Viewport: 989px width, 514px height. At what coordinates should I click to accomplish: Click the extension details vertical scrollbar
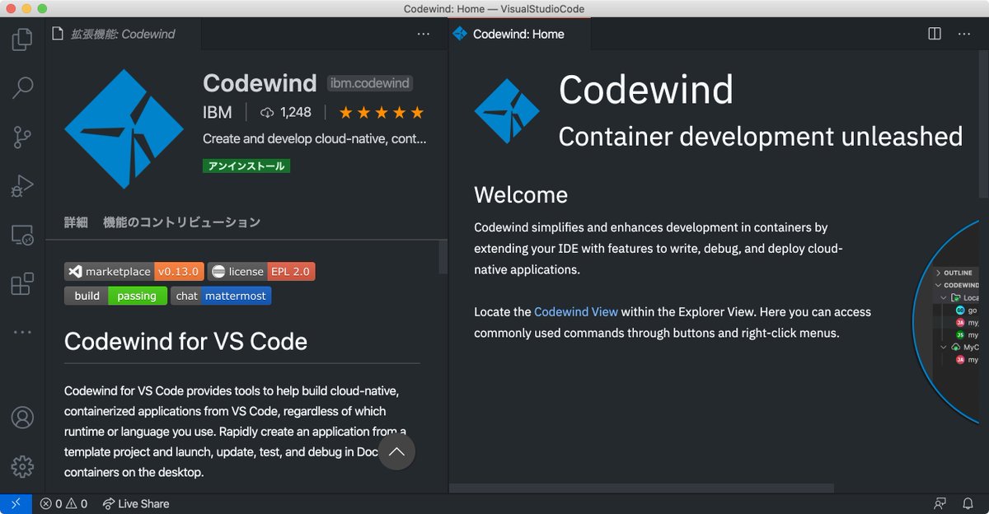[x=443, y=257]
